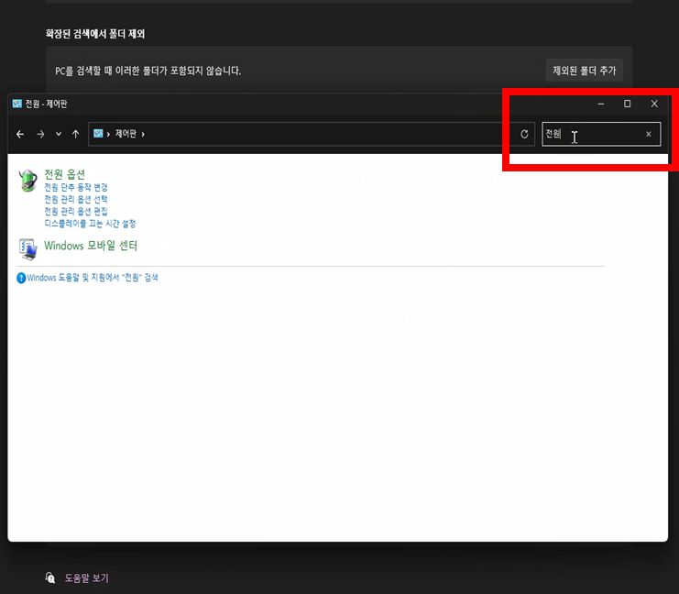Minimize the Control Panel window
The image size is (679, 594).
pyautogui.click(x=601, y=104)
